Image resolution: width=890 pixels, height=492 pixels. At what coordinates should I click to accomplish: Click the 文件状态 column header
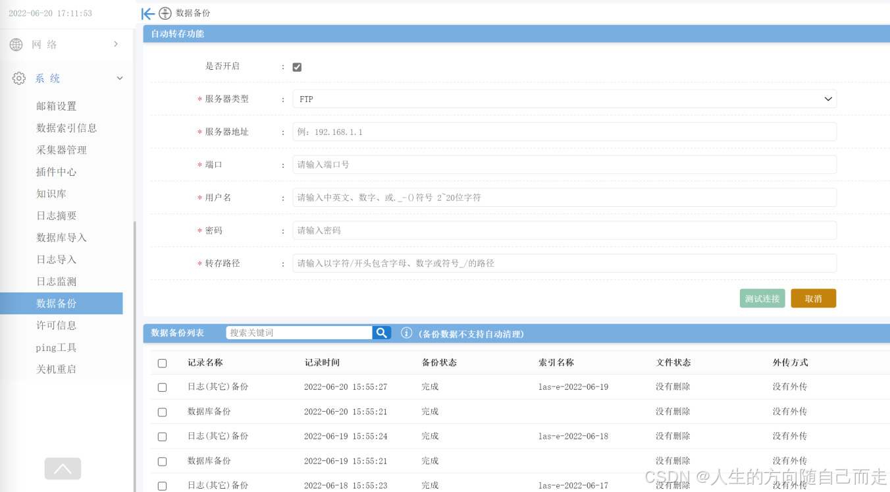click(x=673, y=363)
